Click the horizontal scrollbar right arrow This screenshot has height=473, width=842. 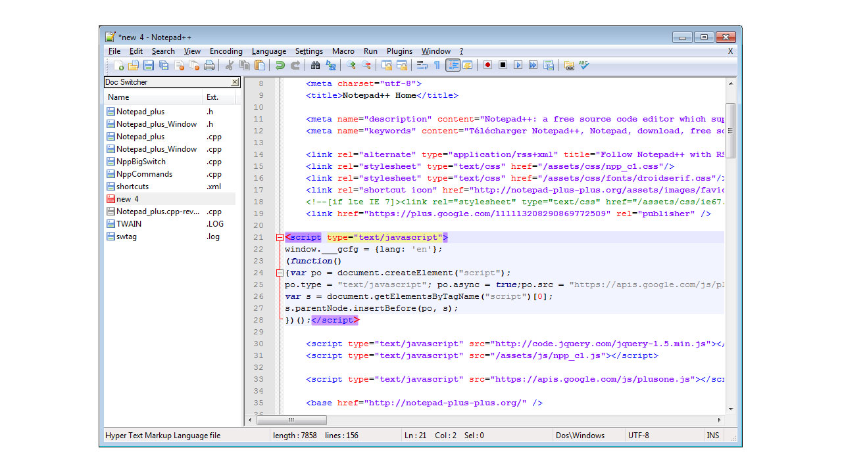pyautogui.click(x=719, y=420)
